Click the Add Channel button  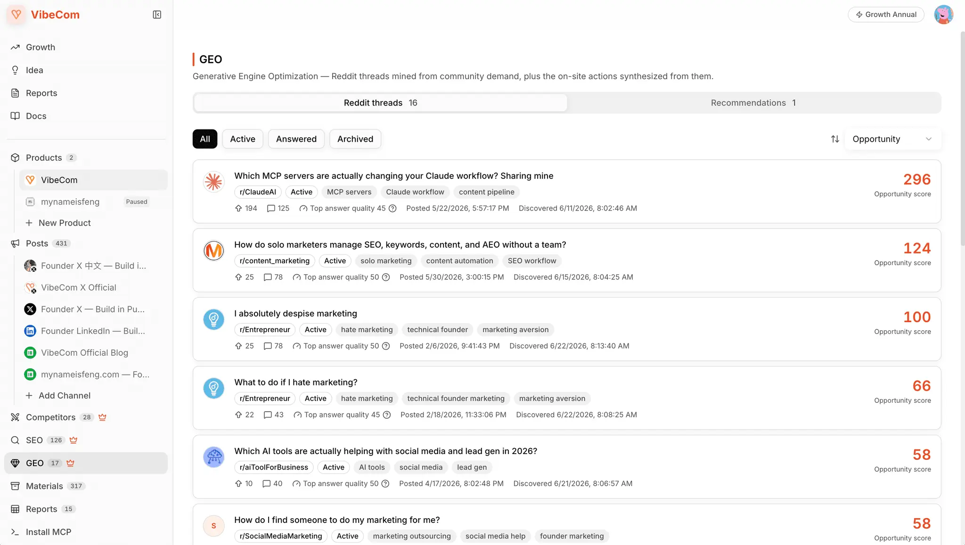click(x=93, y=396)
